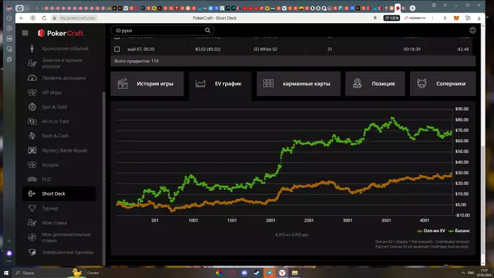Click the table name SD White 02
Viewport: 494px width, 278px height.
click(x=265, y=49)
